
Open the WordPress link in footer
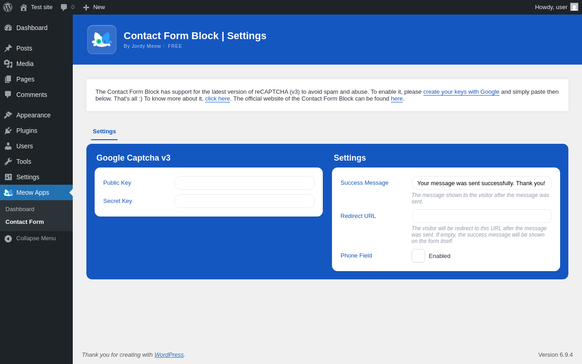pos(169,355)
